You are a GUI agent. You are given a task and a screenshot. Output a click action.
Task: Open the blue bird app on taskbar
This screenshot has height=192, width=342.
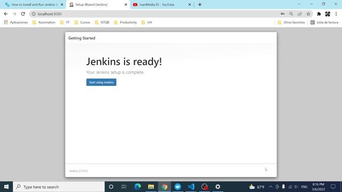178,187
